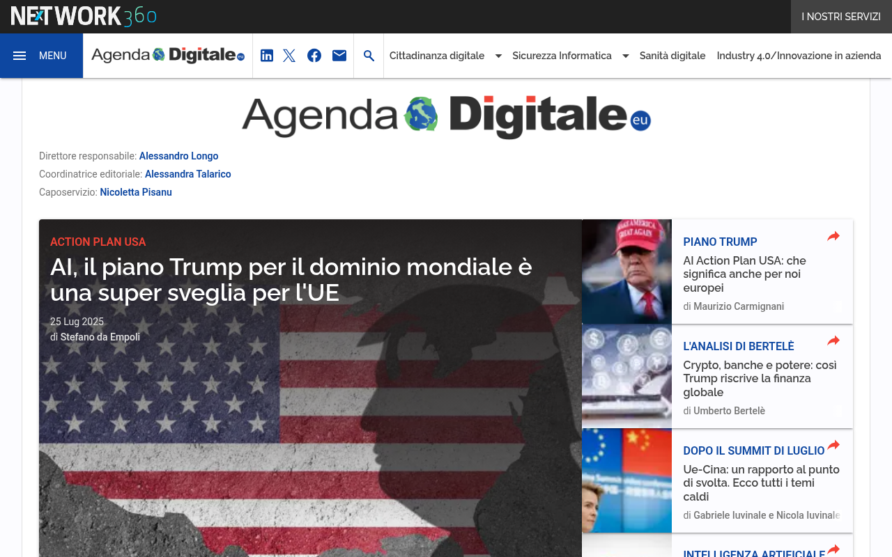Click the email newsletter envelope icon

[339, 56]
